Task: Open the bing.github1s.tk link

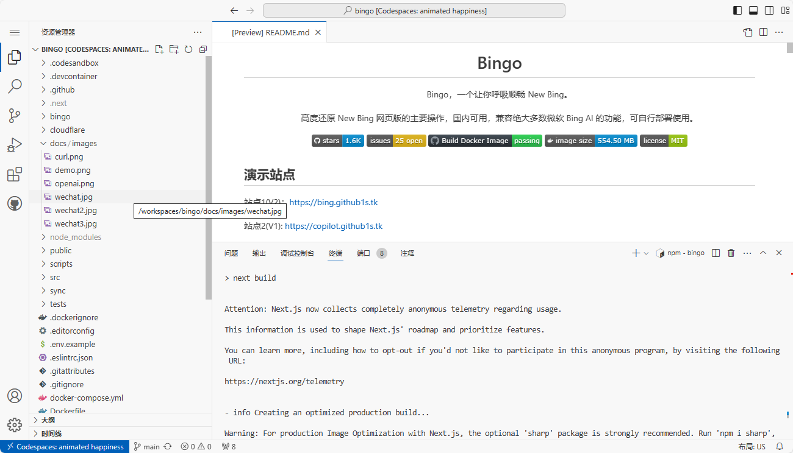Action: 334,202
